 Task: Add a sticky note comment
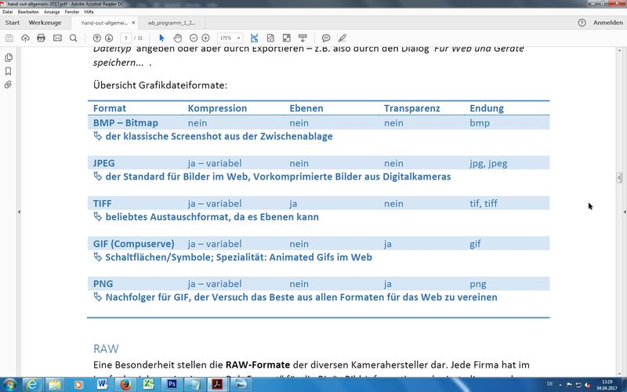325,38
